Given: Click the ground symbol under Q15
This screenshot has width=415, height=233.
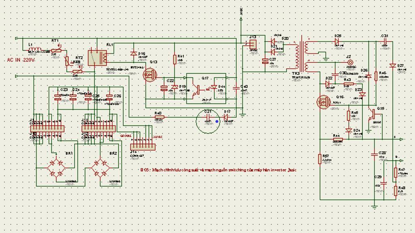Looking at the screenshot, I should point(368,131).
